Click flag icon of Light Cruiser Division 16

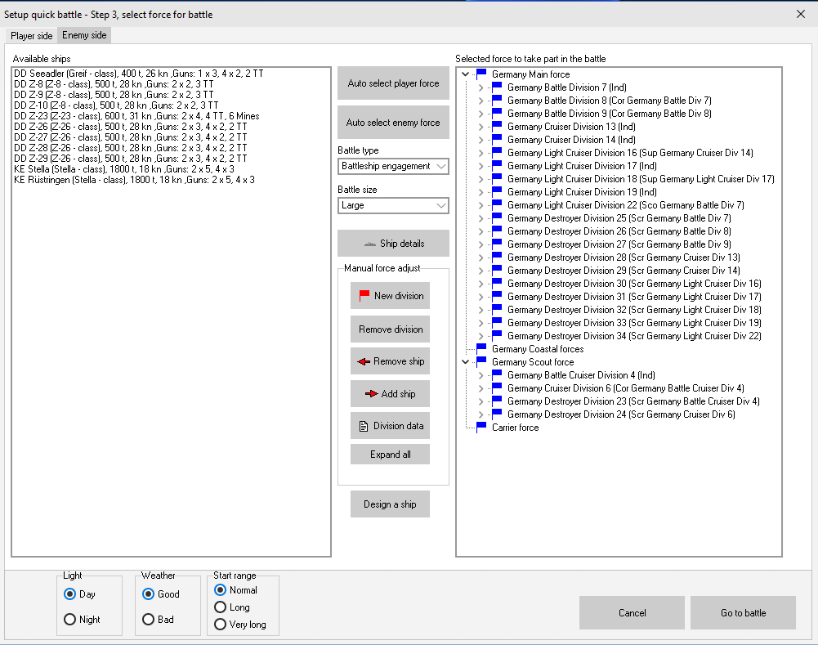497,152
